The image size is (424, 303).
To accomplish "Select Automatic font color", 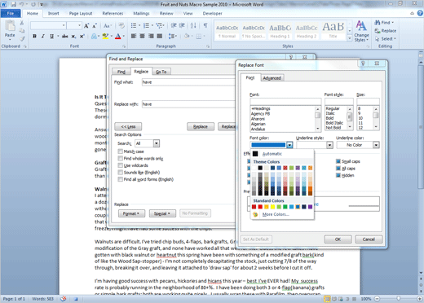I will (x=272, y=154).
